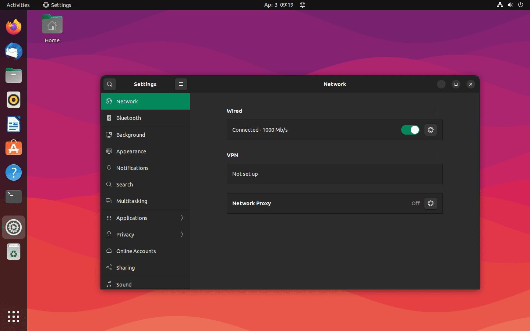Select Bluetooth in the sidebar
The width and height of the screenshot is (530, 331).
[145, 118]
